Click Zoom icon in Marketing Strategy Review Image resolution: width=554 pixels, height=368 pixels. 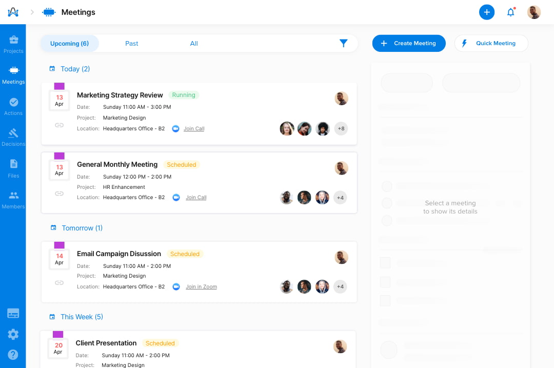[x=175, y=129]
